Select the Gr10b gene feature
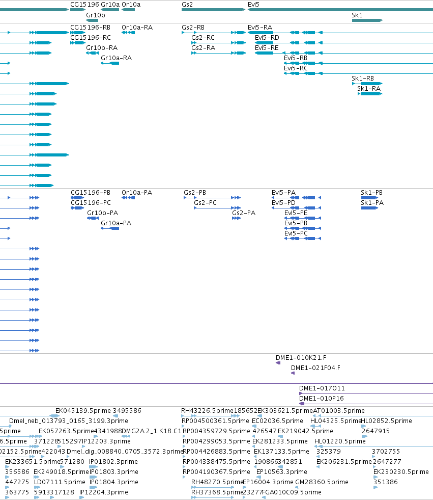 (92, 20)
